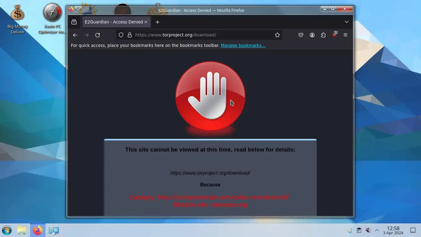Click 'Blocked site: torproject.org' text
This screenshot has height=237, width=421.
coord(210,205)
